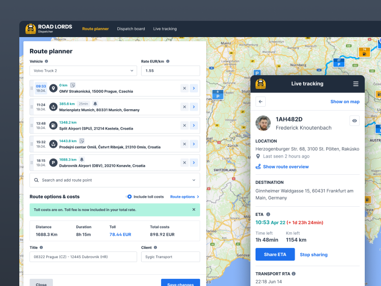Click the 78.44 EUR toll value
The width and height of the screenshot is (381, 286).
click(x=120, y=235)
